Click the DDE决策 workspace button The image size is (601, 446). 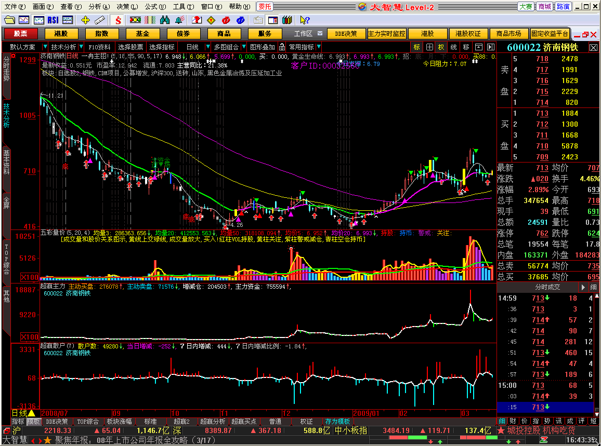346,34
